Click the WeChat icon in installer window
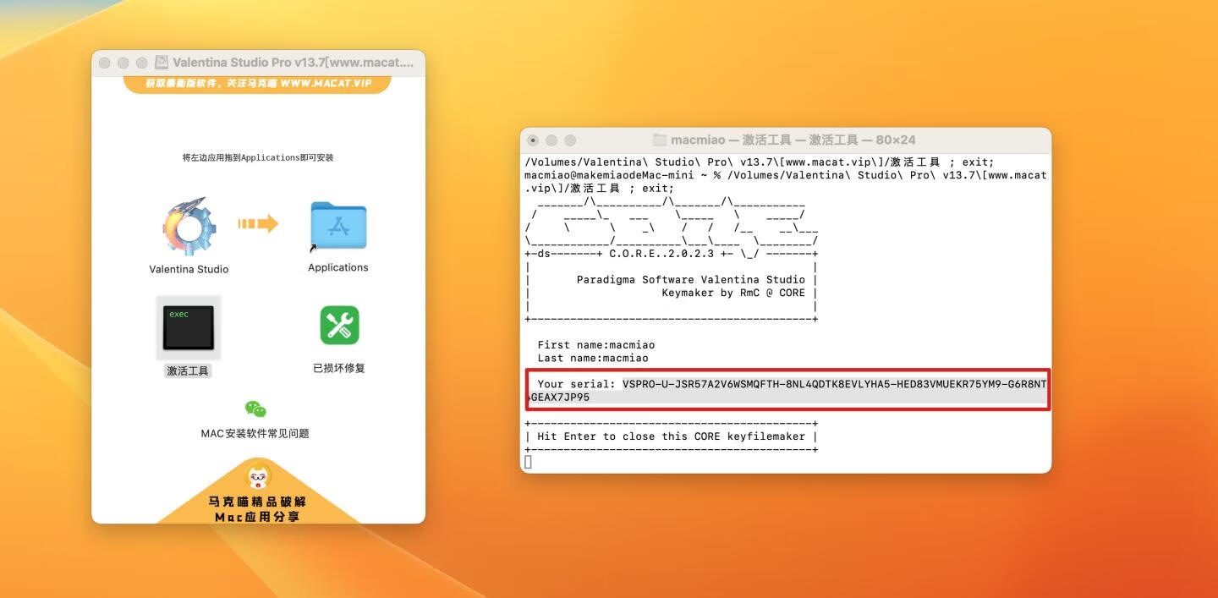Screen dimensions: 1218x598 point(255,409)
